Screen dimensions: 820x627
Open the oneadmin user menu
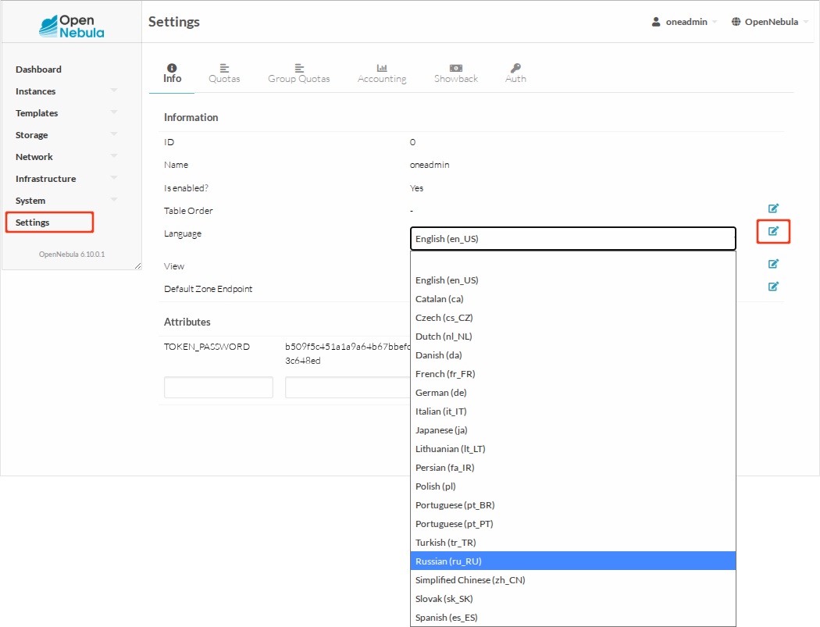pyautogui.click(x=683, y=22)
